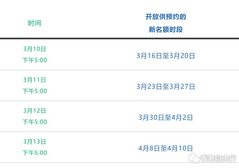Viewport: 239px width, 168px height.
Task: Select the 3月10日 date label
Action: 34,49
